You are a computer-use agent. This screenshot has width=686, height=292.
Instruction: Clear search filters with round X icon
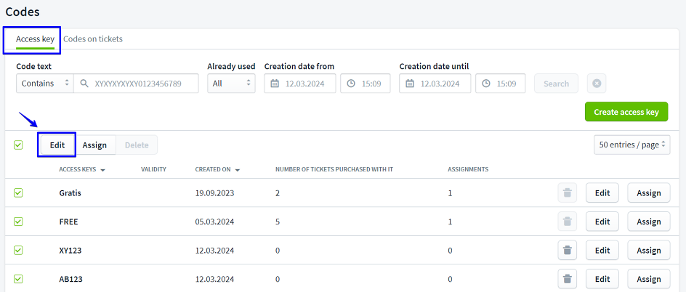click(596, 84)
